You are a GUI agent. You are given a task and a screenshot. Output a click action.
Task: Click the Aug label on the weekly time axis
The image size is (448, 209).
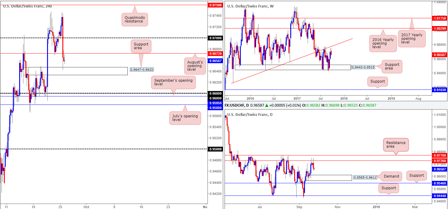point(418,98)
